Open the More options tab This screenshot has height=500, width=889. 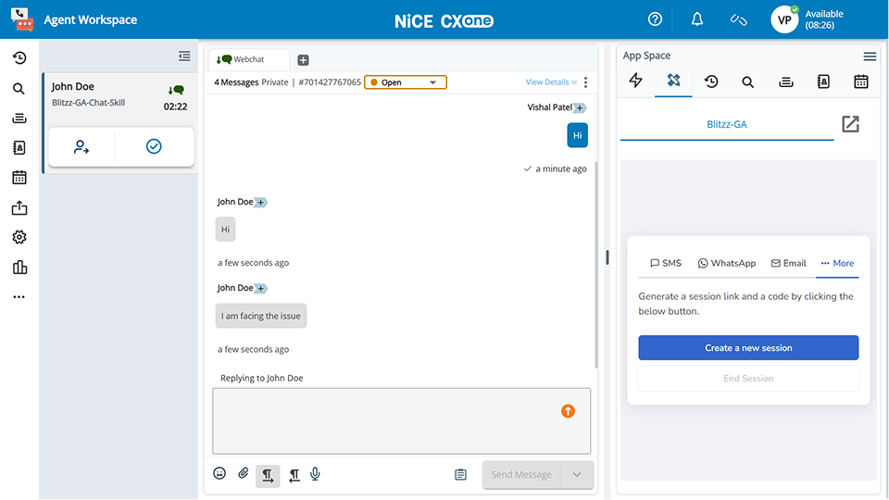pos(837,263)
